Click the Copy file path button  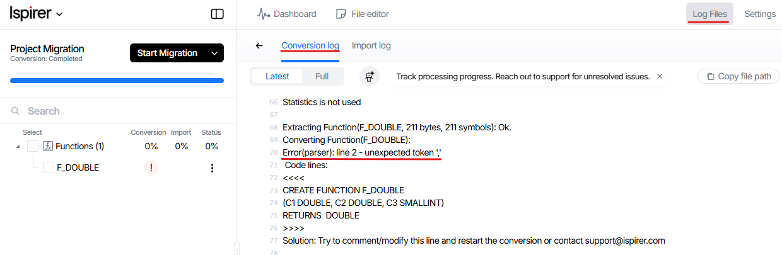point(738,76)
